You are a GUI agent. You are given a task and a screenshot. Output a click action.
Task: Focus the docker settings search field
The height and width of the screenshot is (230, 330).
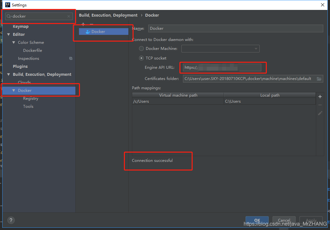coord(39,16)
